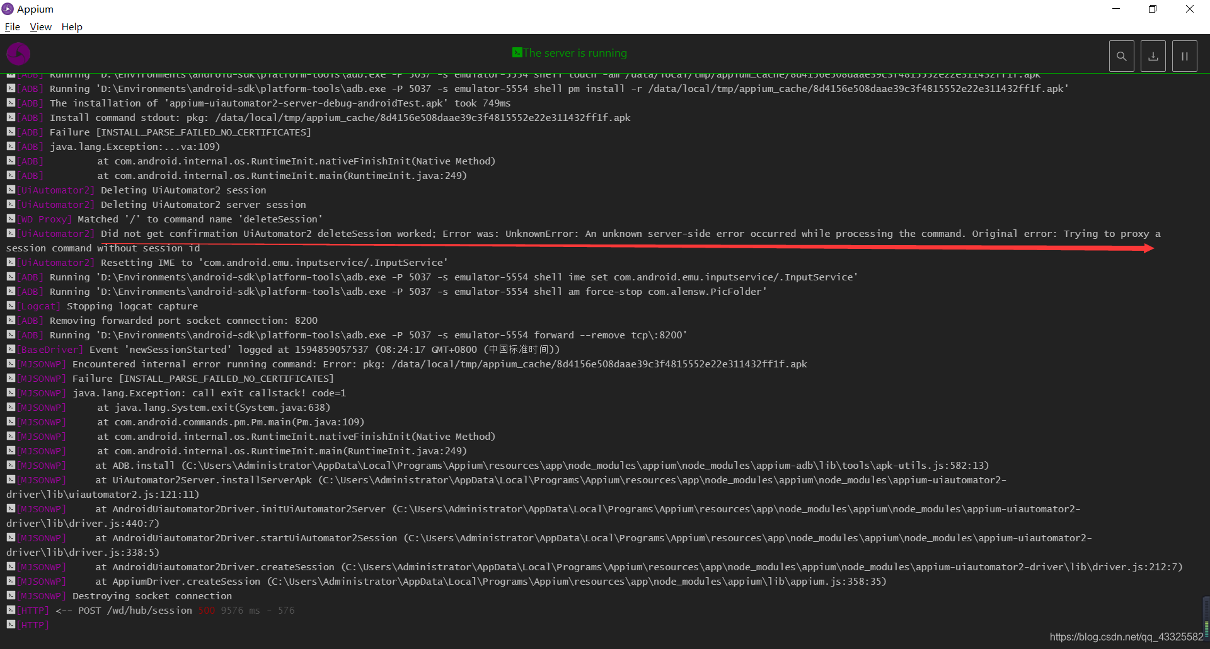Click log icon beside 'at ADB.install' line

[11, 465]
